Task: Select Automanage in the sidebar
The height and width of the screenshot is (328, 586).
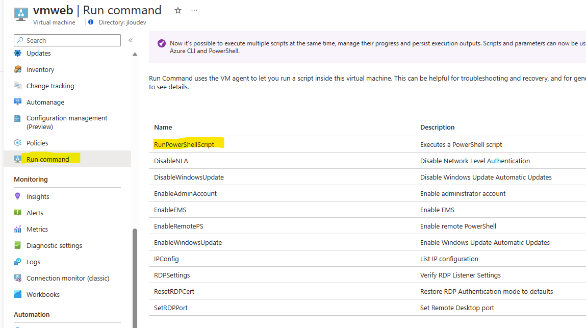Action: point(45,102)
